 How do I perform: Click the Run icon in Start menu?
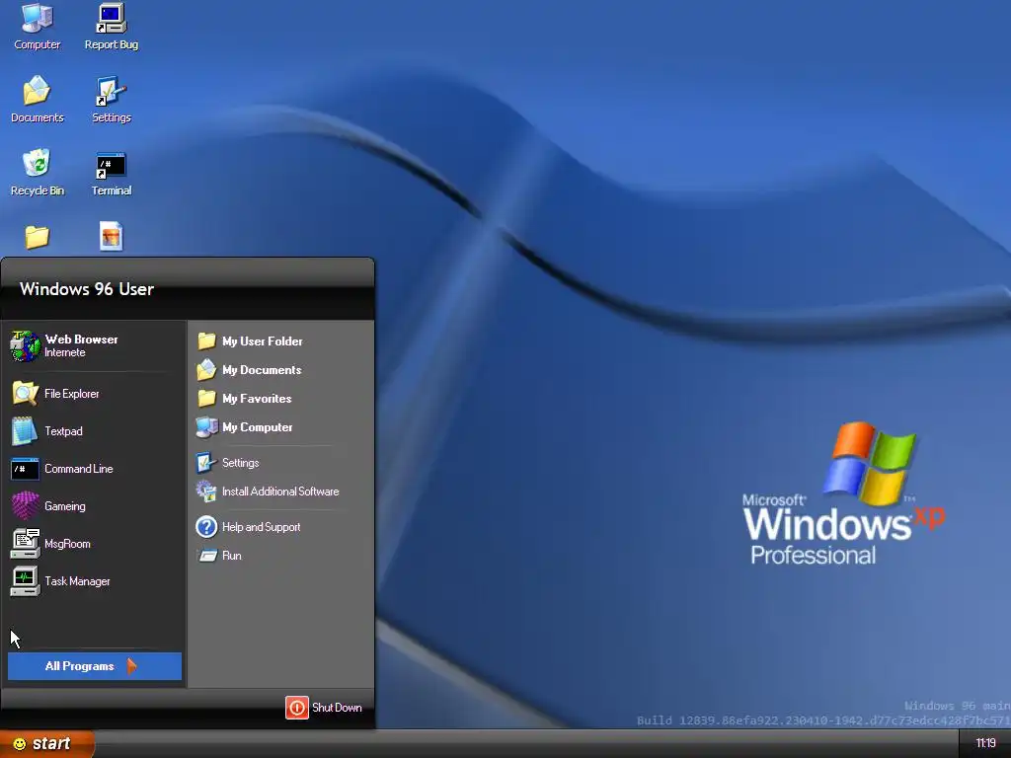point(207,556)
